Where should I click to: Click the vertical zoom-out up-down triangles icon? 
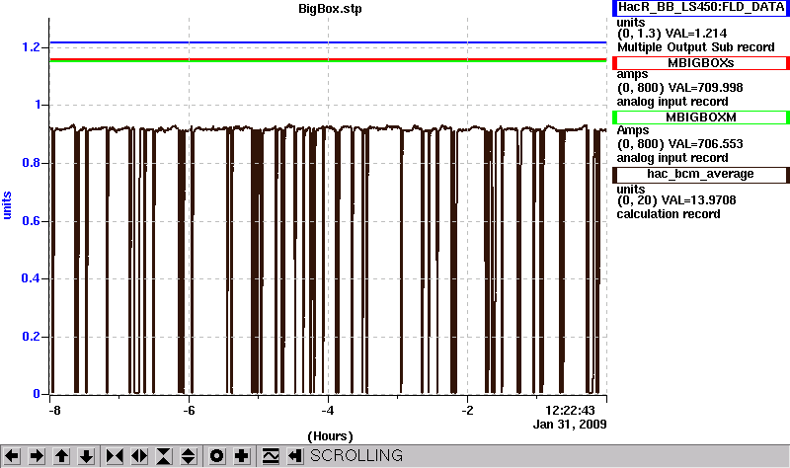[188, 456]
